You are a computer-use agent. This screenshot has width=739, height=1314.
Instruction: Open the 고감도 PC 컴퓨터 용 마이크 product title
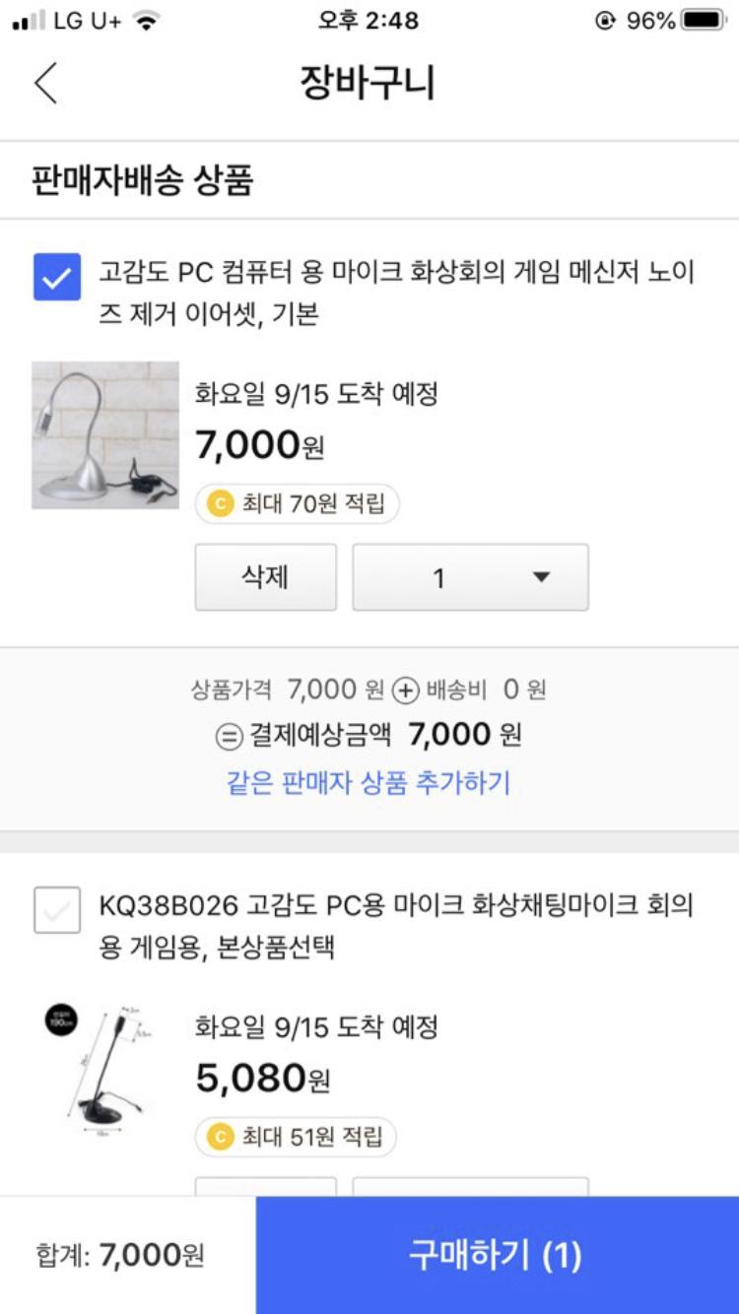point(396,294)
